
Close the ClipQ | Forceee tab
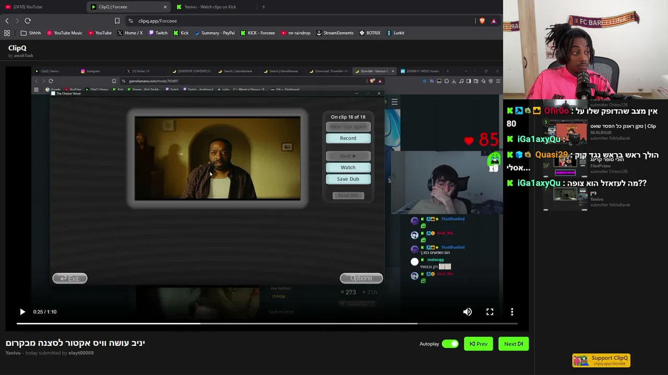pyautogui.click(x=165, y=7)
